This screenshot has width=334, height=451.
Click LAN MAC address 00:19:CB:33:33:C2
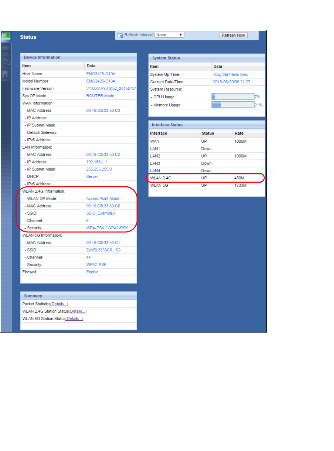tap(103, 155)
